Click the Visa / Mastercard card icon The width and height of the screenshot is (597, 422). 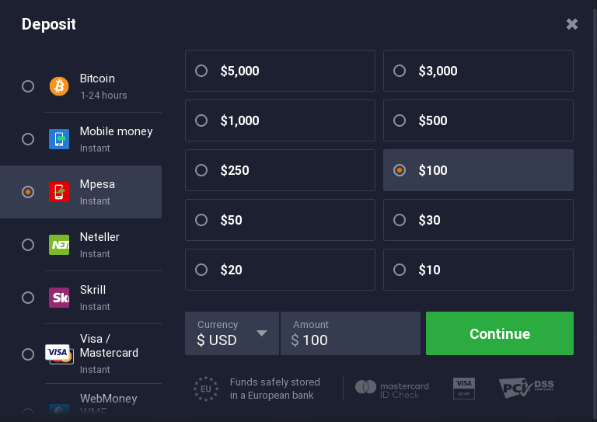tap(58, 354)
